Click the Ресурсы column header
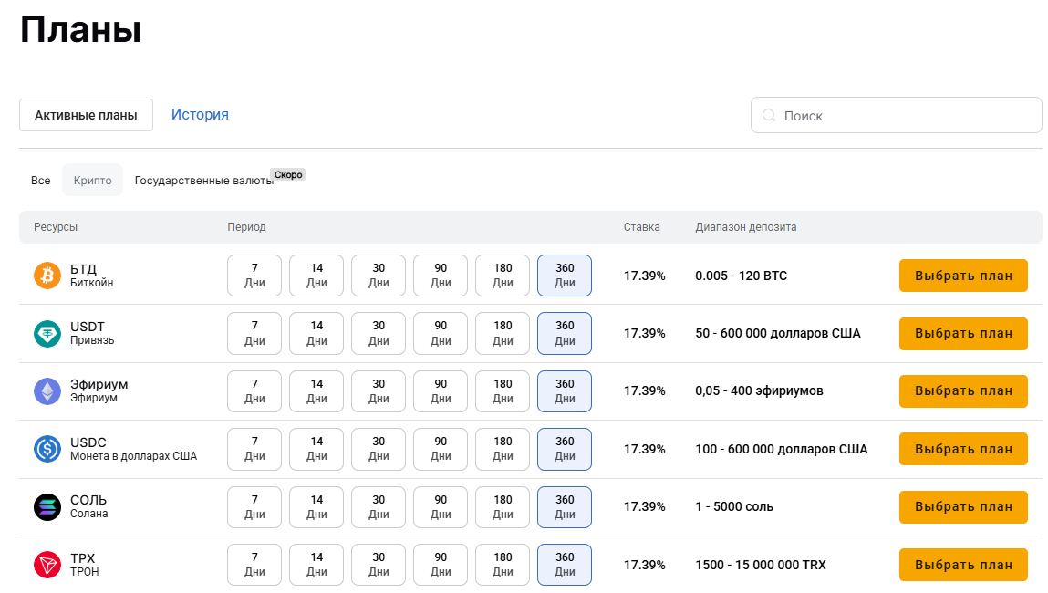The height and width of the screenshot is (593, 1048). (x=56, y=226)
